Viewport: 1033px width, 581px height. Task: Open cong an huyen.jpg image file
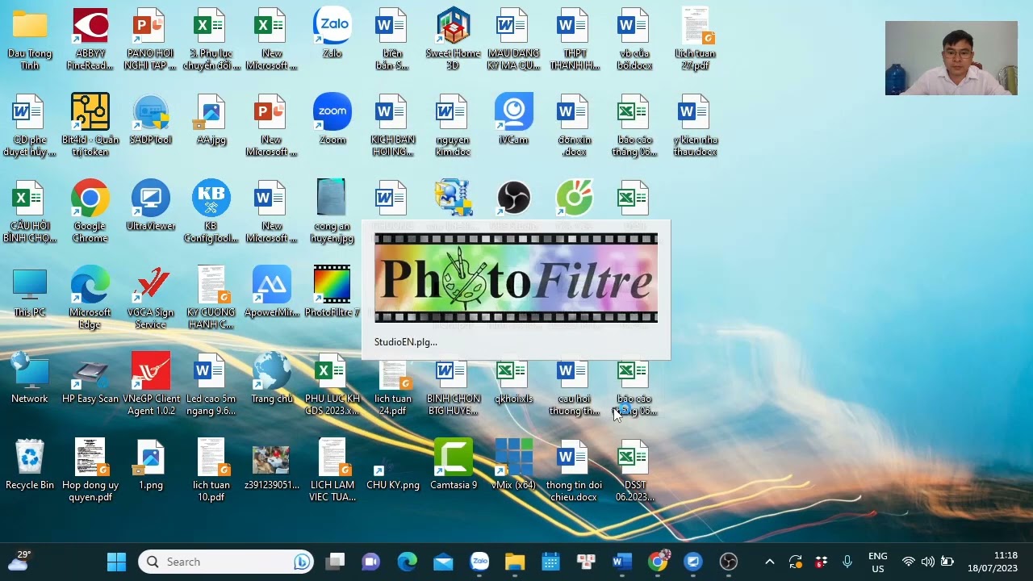332,211
